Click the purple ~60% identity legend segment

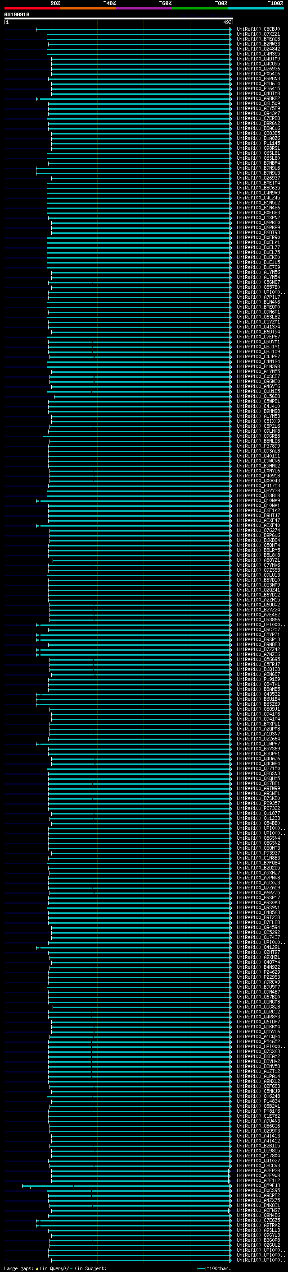(144, 8)
